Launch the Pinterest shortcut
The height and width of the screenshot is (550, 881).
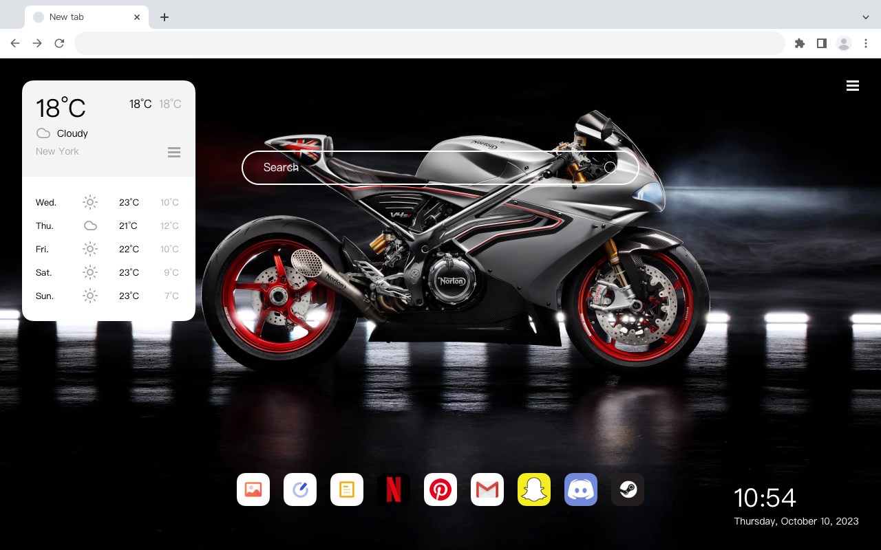click(x=440, y=489)
